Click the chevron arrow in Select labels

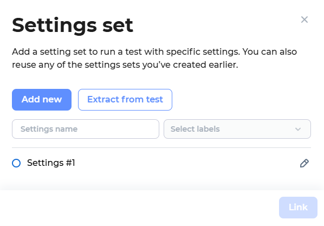coord(298,129)
